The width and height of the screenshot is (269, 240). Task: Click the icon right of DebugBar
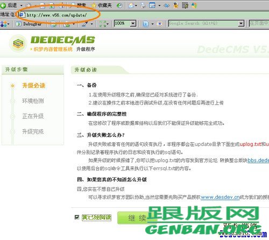click(x=53, y=24)
